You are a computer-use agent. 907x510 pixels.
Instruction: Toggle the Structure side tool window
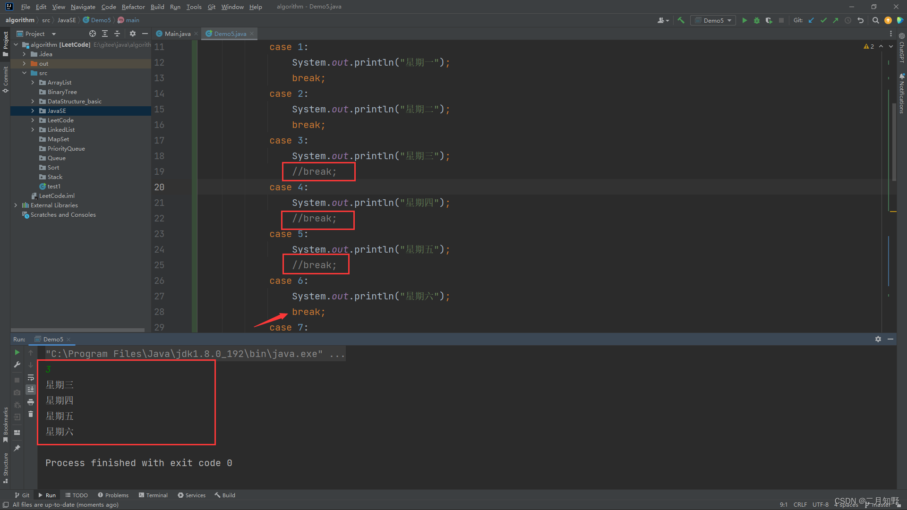click(5, 468)
